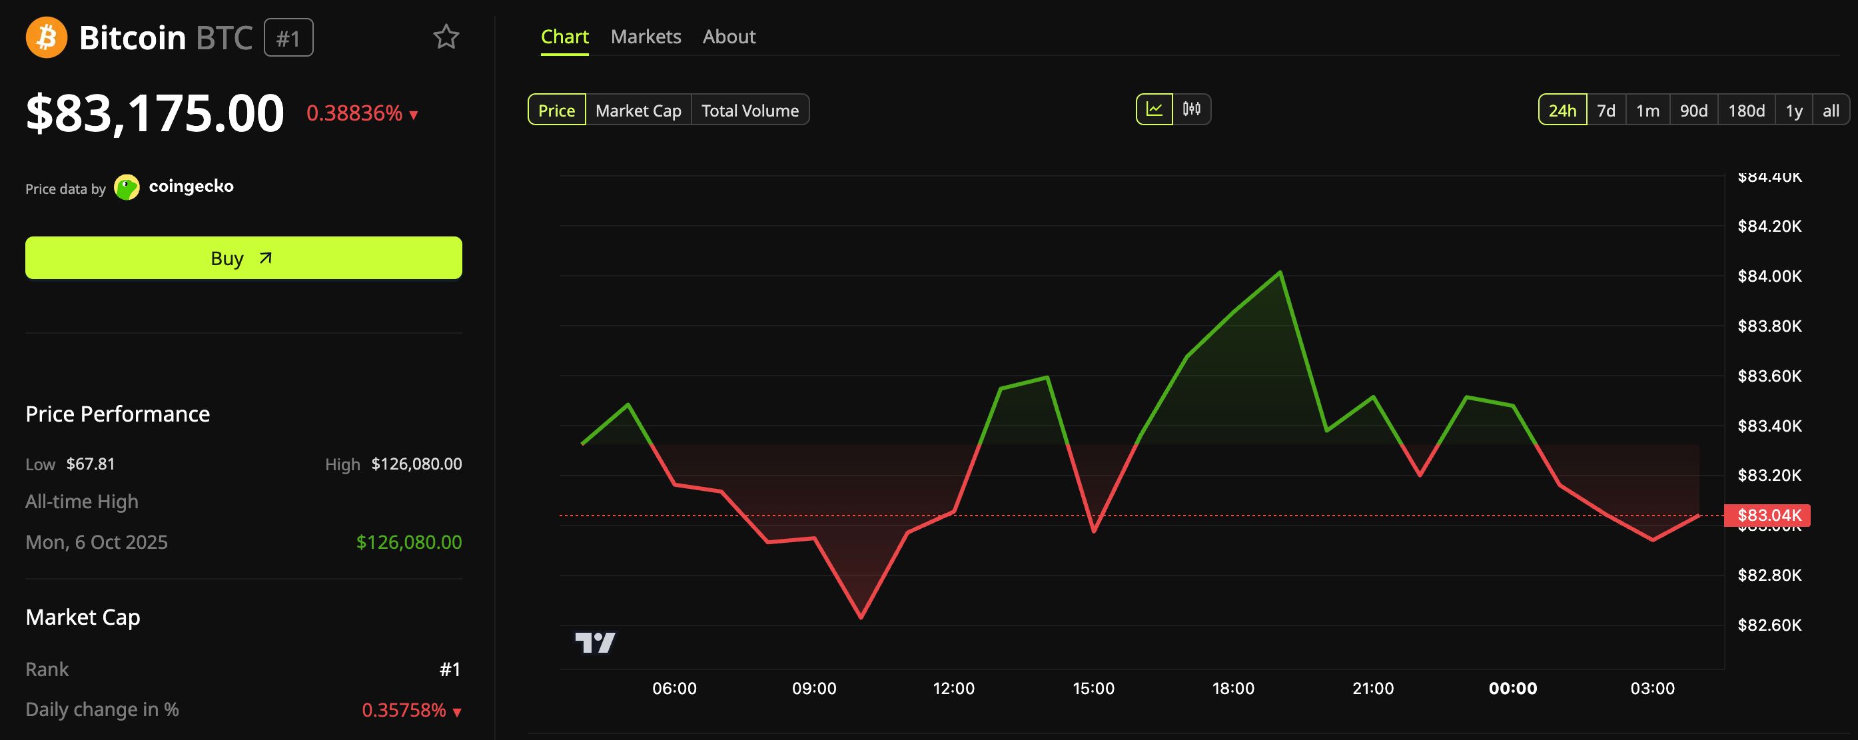This screenshot has width=1858, height=740.
Task: Click the CoinGecko logo icon
Action: (127, 188)
